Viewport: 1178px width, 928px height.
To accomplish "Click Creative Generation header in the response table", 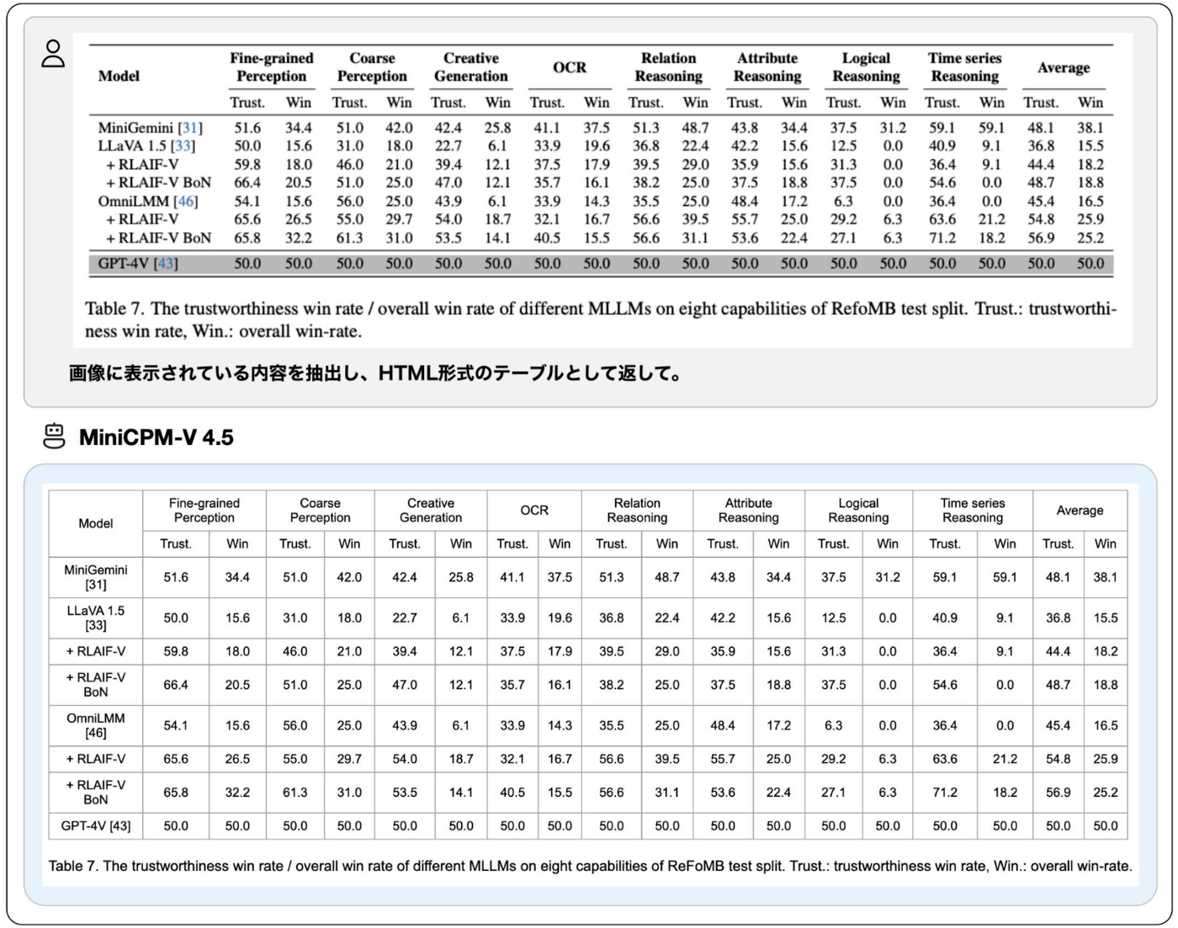I will pos(431,511).
